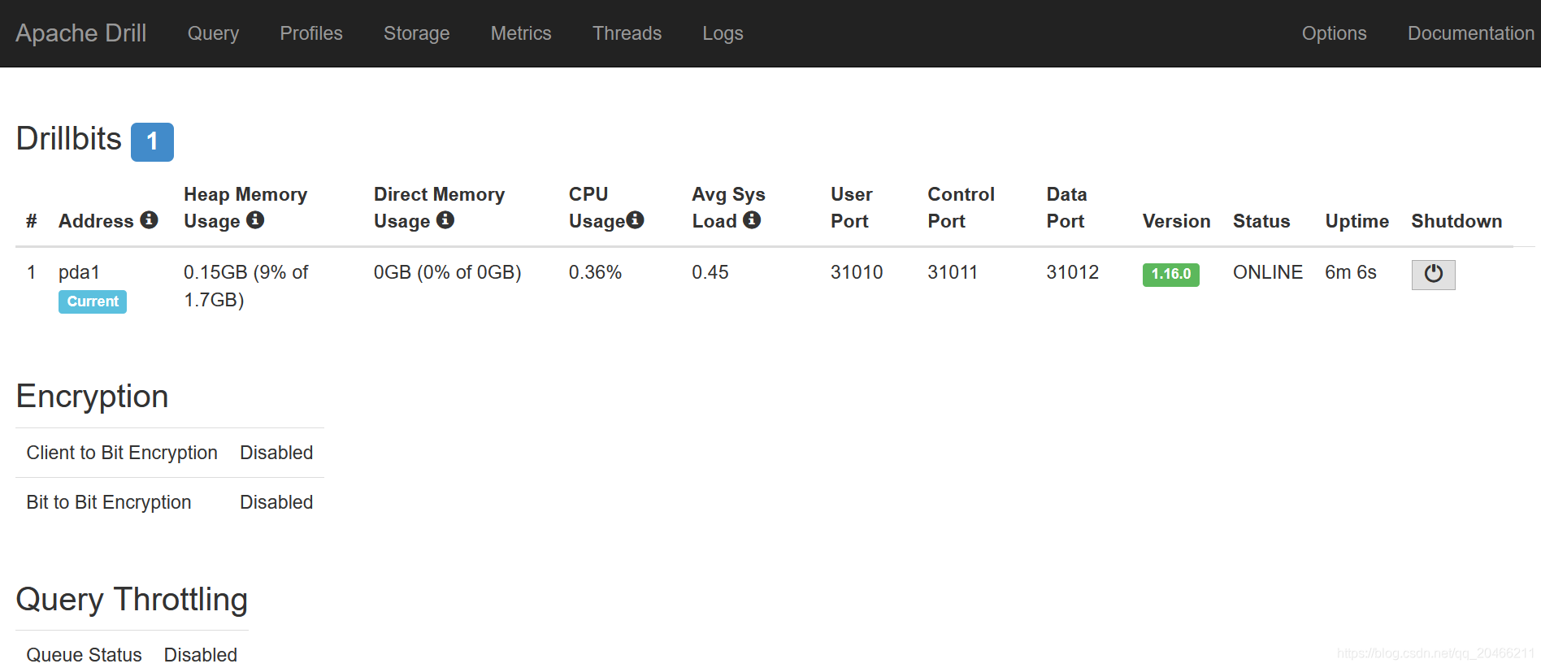Click the Client to Bit Encryption row label

click(x=122, y=453)
